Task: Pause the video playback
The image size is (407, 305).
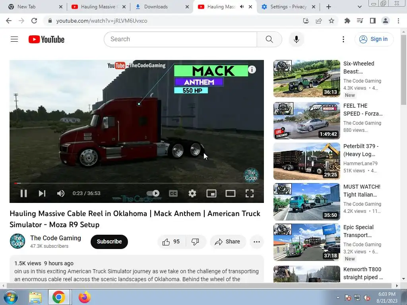Action: pos(23,193)
